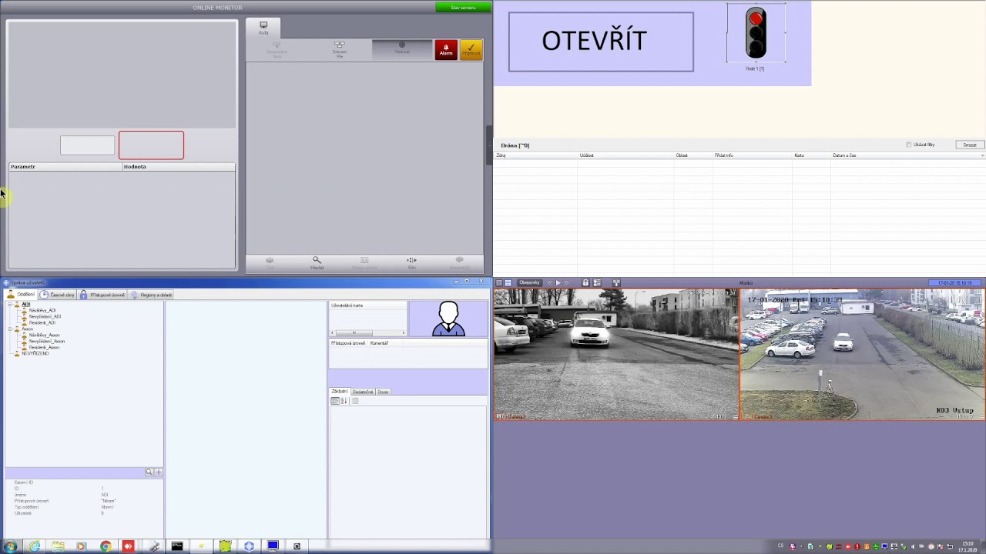Image resolution: width=986 pixels, height=554 pixels.
Task: Click the Zobrazit vše toolbar icon
Action: coord(340,50)
